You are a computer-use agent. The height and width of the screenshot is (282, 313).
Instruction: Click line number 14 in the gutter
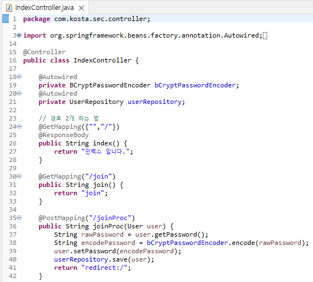[x=13, y=44]
